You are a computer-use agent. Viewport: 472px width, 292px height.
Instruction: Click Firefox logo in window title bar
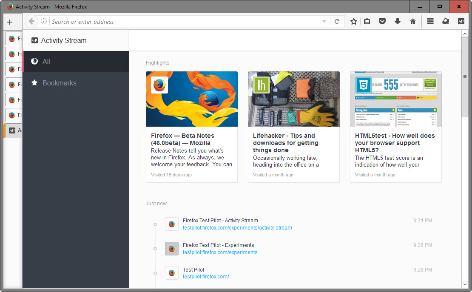point(10,6)
